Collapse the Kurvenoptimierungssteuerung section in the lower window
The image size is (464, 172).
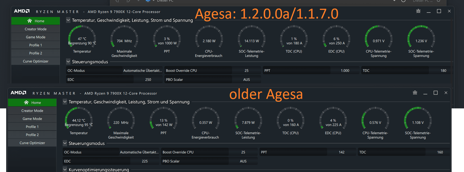[x=65, y=169]
